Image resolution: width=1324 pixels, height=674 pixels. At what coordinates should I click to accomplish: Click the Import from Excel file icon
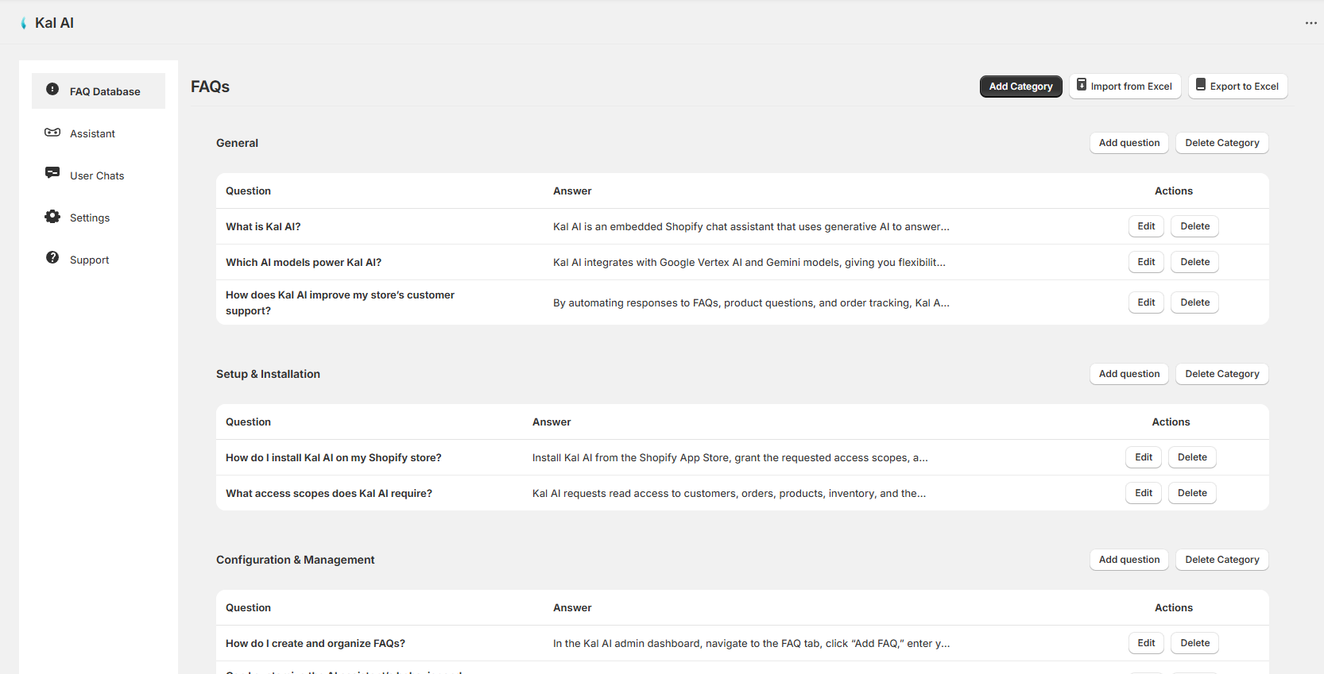(x=1082, y=85)
